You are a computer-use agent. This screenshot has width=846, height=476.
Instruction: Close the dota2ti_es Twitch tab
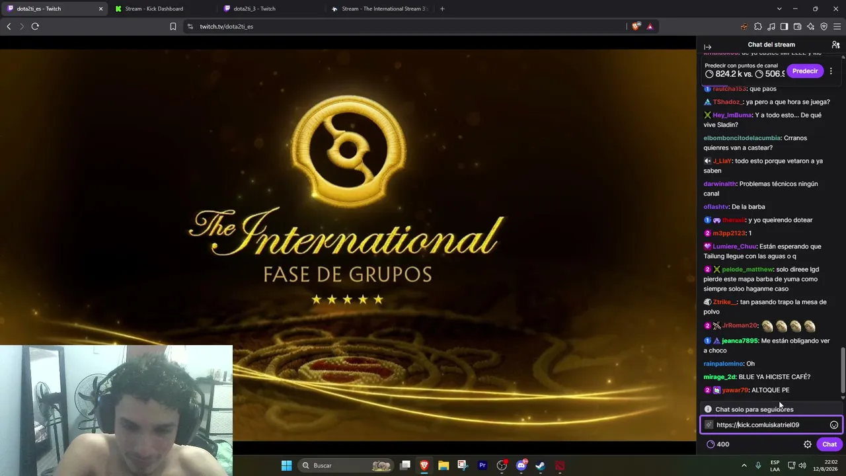coord(100,9)
